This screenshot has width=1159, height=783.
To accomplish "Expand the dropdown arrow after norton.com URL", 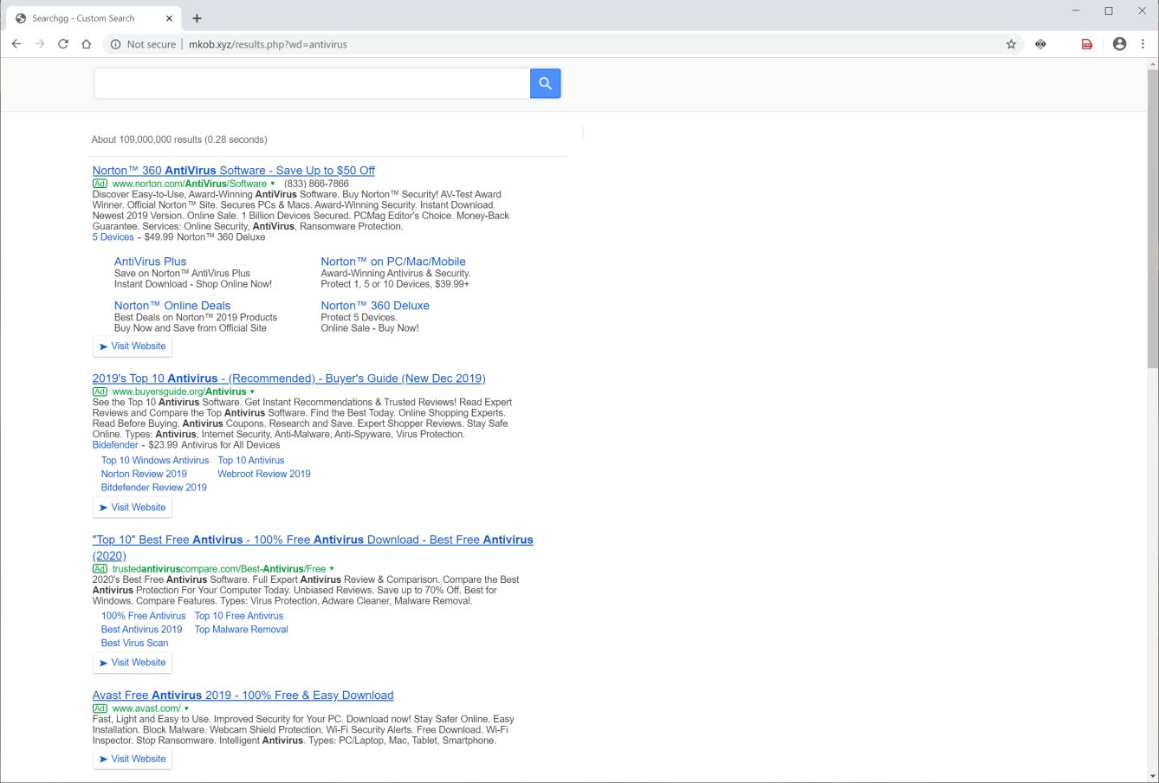I will (273, 184).
